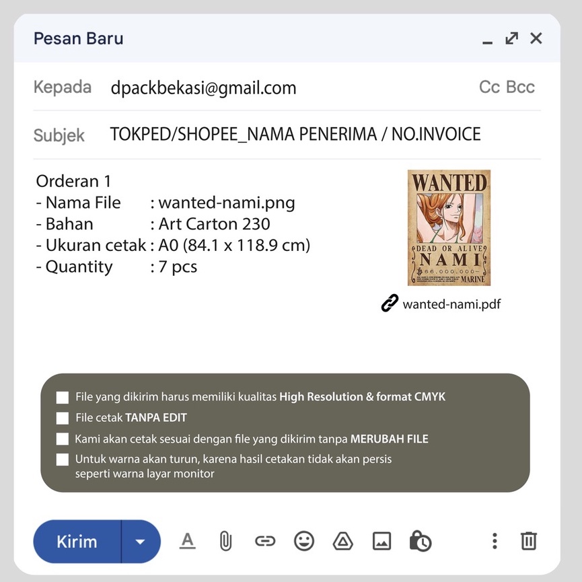Check the High Resolution & format CMYK box

click(x=63, y=398)
